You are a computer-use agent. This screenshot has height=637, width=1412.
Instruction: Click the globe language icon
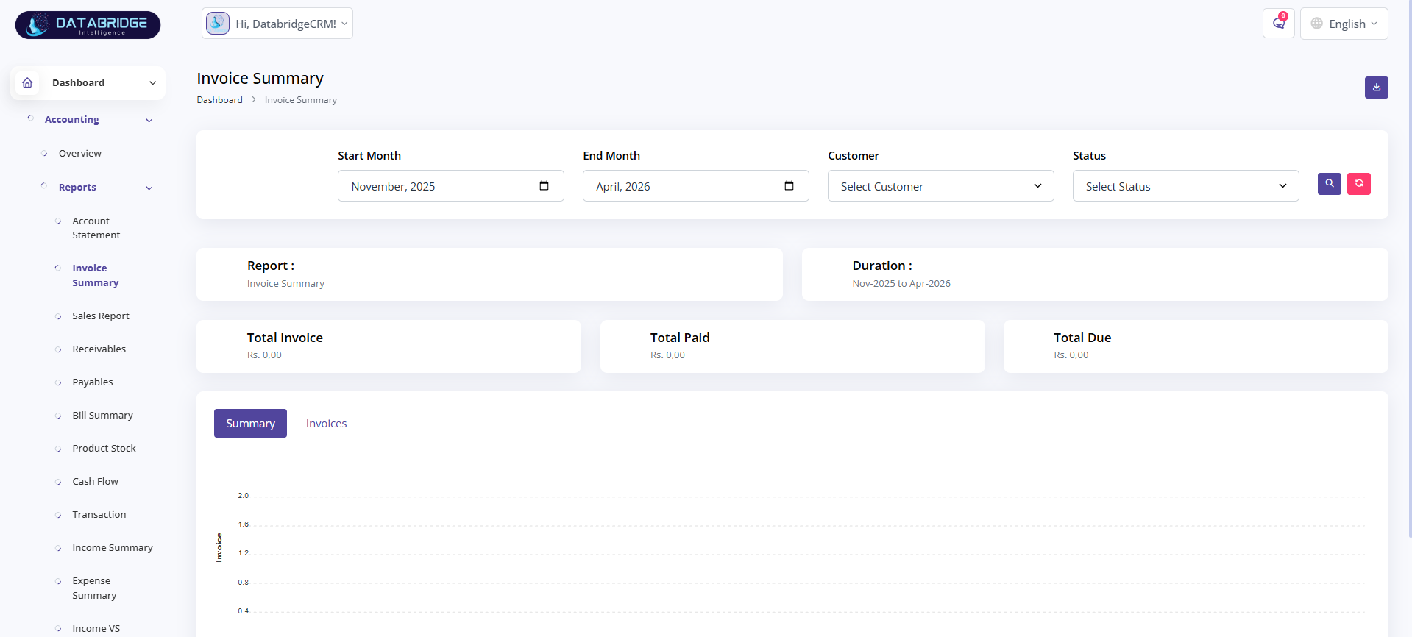(x=1317, y=24)
